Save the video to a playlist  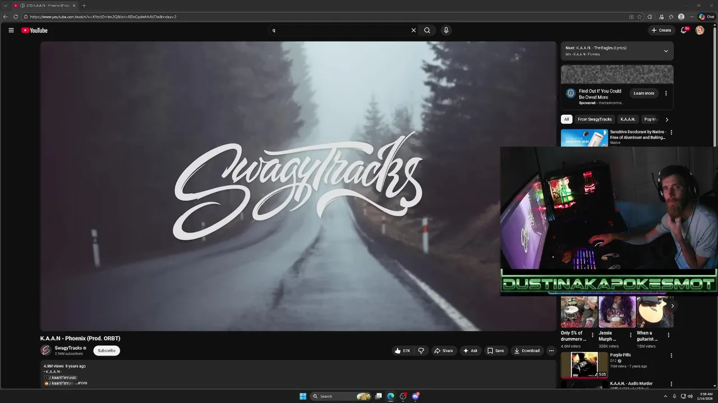pos(495,351)
